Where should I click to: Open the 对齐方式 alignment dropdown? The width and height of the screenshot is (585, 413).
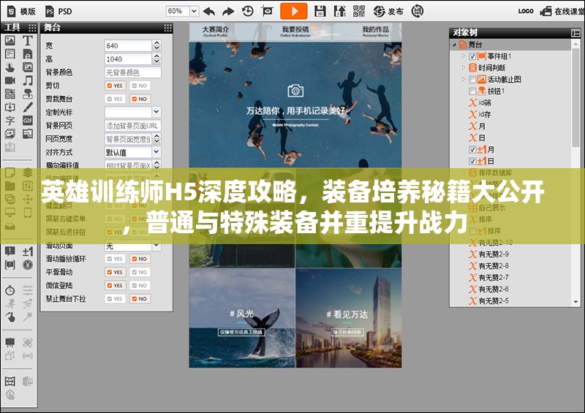(x=156, y=152)
